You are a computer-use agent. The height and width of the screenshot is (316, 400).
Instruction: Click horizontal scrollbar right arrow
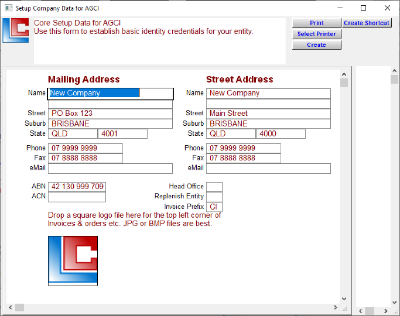pos(336,307)
